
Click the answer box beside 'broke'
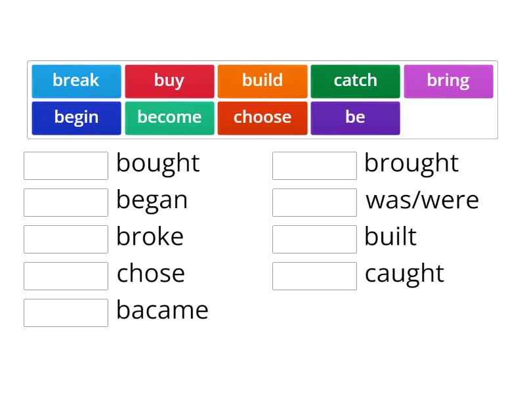66,239
